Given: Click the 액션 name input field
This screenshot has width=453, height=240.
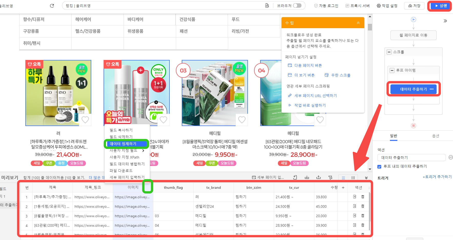Looking at the screenshot, I should coord(411,158).
